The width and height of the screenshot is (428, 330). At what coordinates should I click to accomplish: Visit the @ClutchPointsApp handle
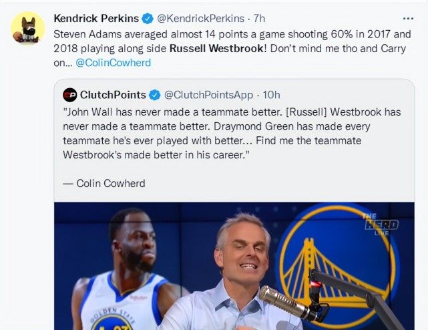click(209, 95)
